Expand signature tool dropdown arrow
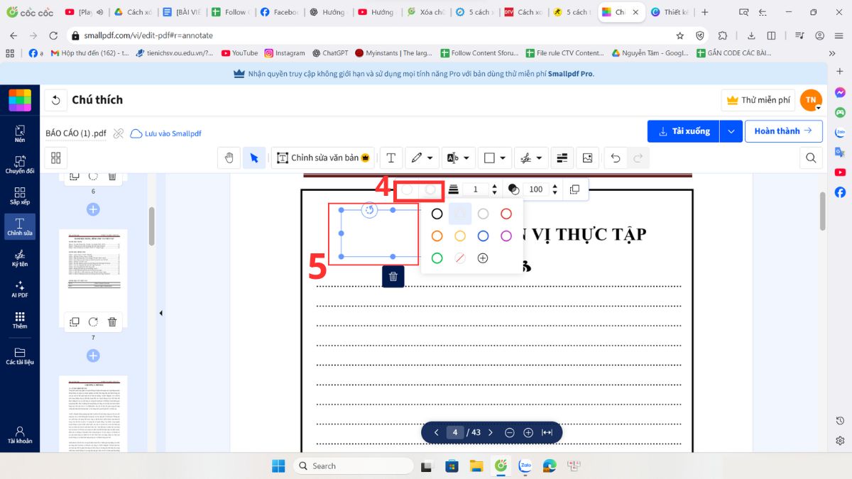Viewport: 852px width, 479px height. [540, 158]
